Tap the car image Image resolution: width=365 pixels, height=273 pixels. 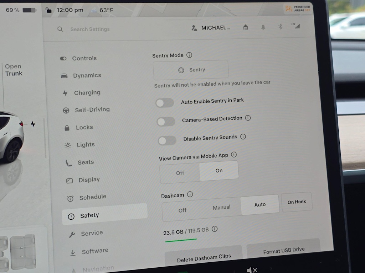click(x=11, y=137)
